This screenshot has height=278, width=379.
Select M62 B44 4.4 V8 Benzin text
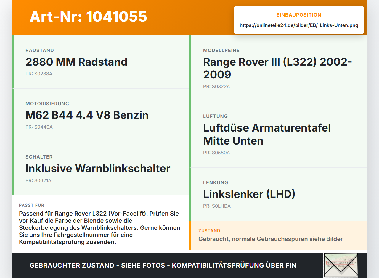point(87,115)
